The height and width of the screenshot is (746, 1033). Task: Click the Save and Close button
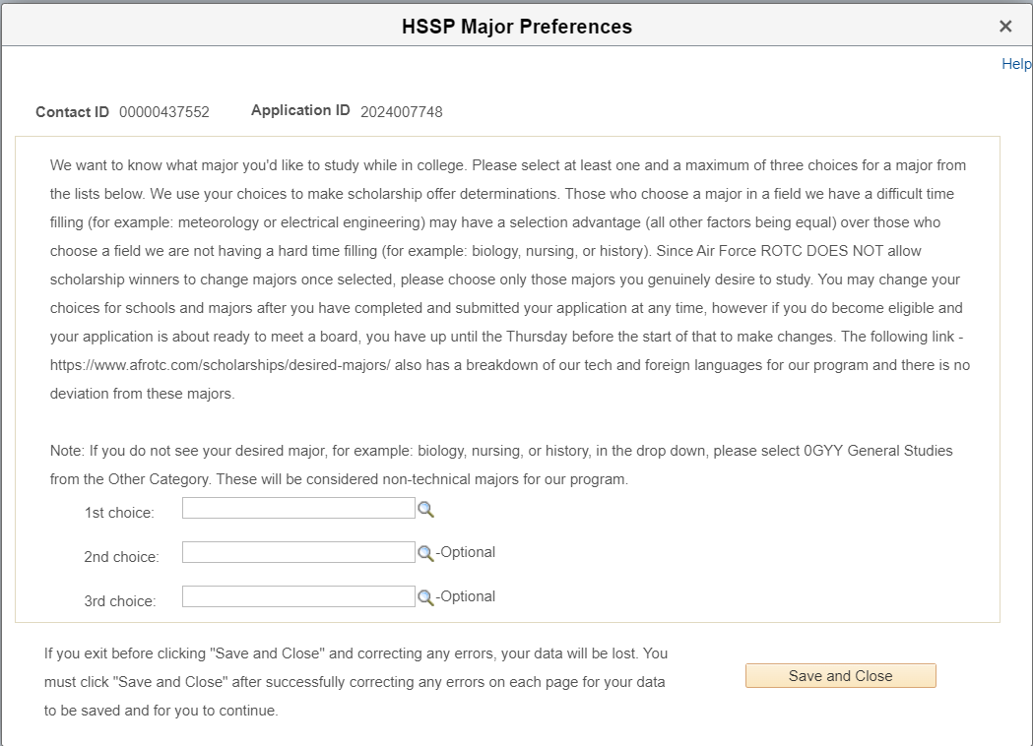coord(840,676)
